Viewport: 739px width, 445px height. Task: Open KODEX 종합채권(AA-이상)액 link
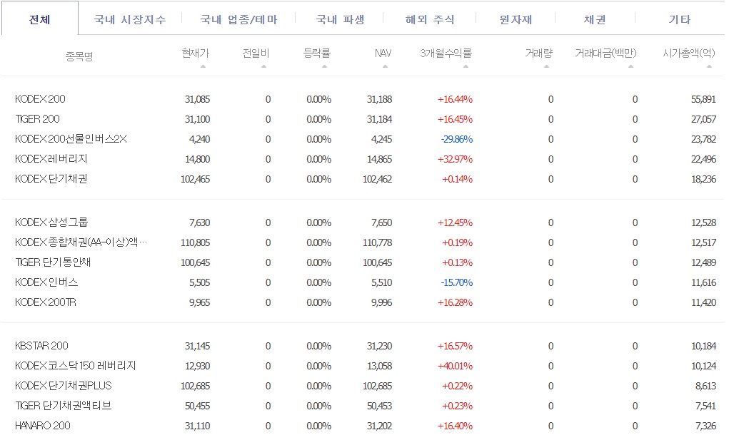coord(81,242)
